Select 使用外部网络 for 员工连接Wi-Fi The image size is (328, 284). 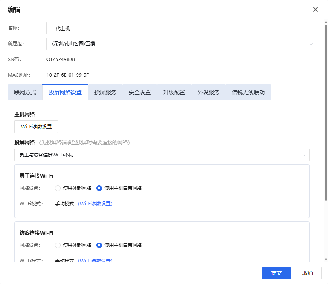coord(58,188)
